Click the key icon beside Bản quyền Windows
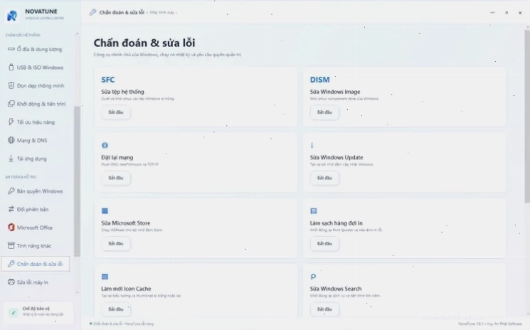530x330 pixels. point(11,191)
